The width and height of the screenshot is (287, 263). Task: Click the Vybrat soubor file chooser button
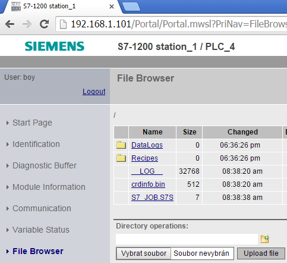144,253
